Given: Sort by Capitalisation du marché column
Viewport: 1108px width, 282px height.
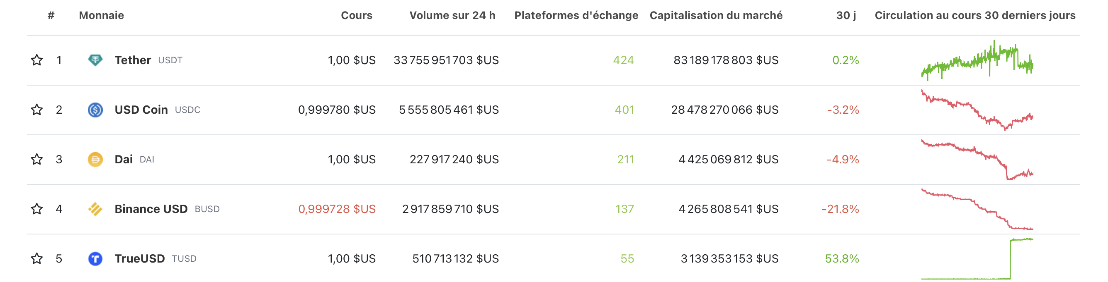Looking at the screenshot, I should point(716,15).
